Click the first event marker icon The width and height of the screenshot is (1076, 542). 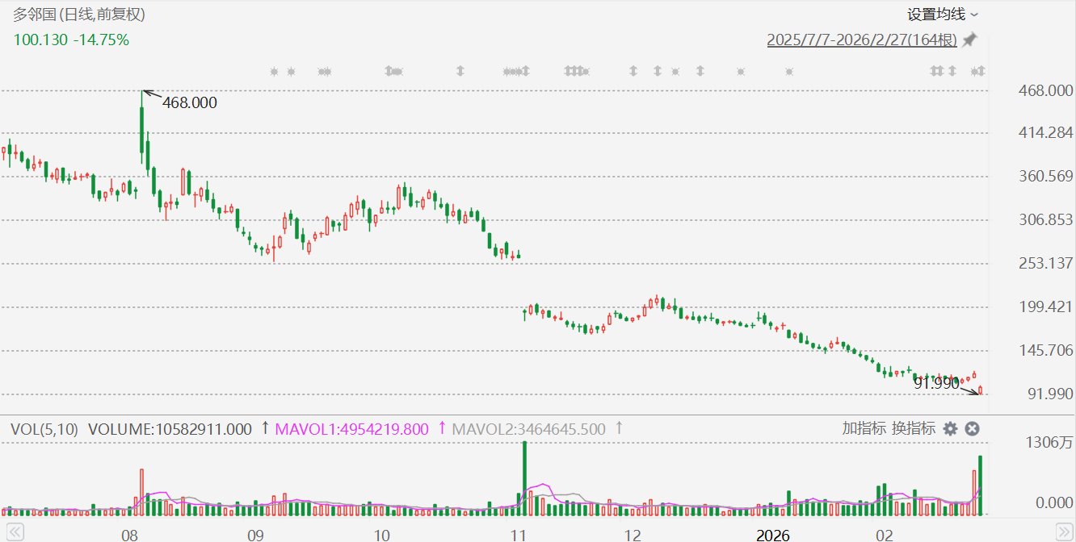274,71
